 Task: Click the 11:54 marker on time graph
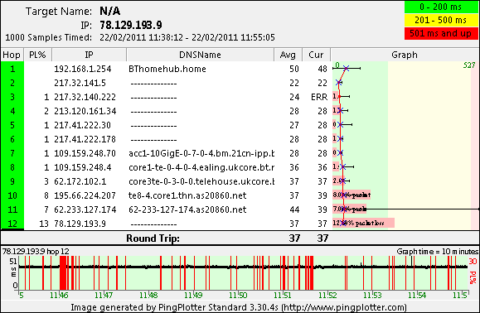click(x=417, y=296)
